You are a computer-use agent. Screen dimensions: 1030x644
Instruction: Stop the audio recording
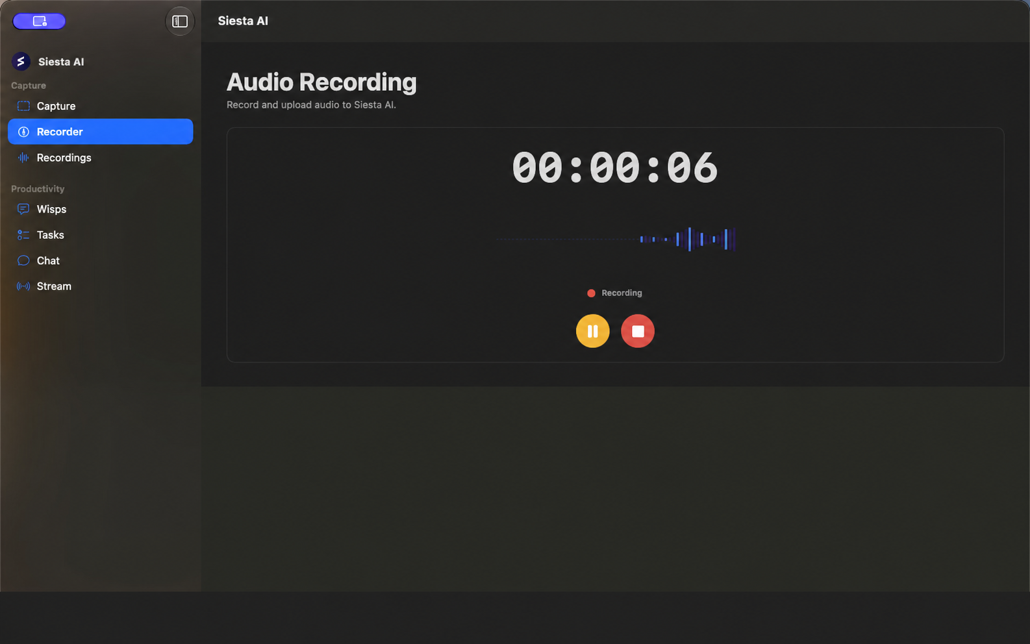638,331
